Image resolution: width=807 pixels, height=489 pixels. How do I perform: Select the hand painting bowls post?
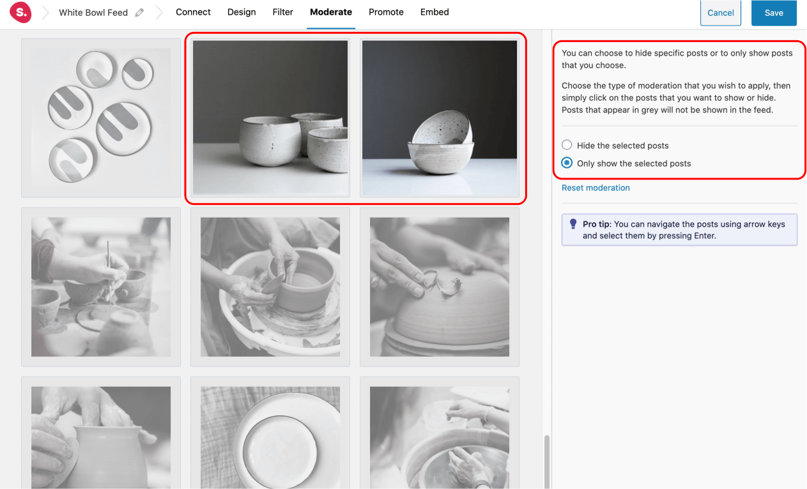click(x=101, y=287)
